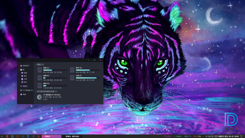
Task: Collapse the 有可移动存储的设备 (1) group
Action: (x=36, y=91)
